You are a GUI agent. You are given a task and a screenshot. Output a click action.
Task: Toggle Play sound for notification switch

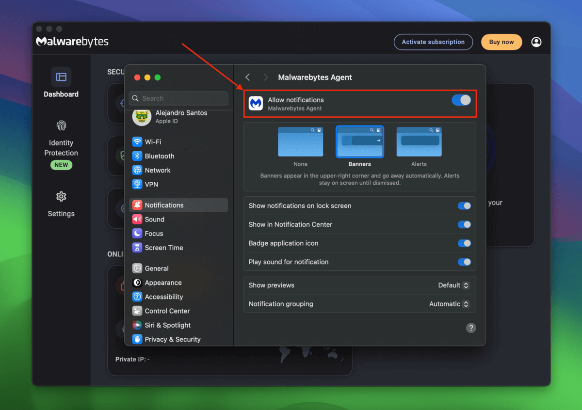pos(464,262)
